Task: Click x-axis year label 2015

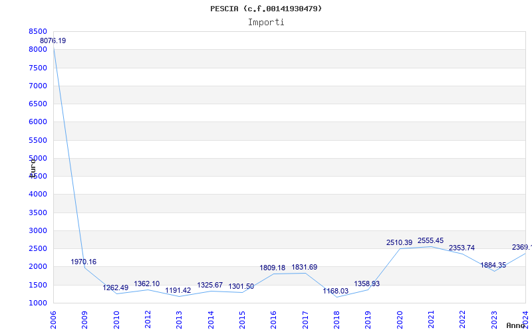Action: point(242,320)
